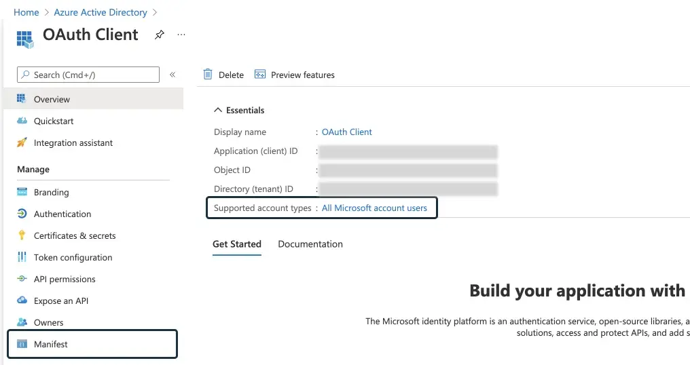Open Quickstart page
690x365 pixels.
coord(54,121)
